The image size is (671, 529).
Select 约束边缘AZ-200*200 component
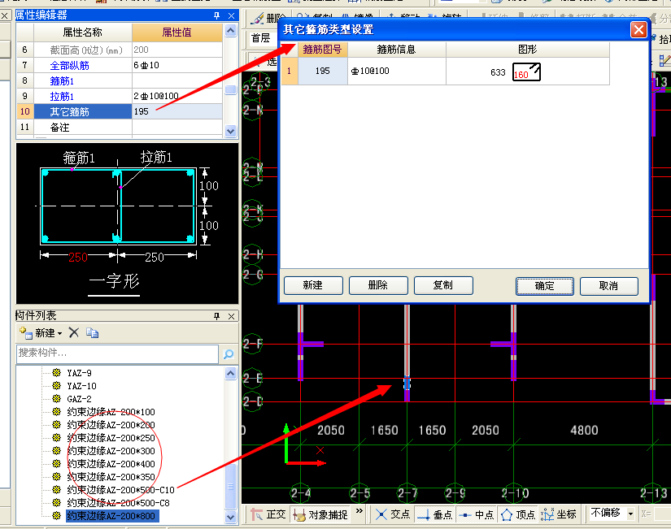pyautogui.click(x=111, y=425)
